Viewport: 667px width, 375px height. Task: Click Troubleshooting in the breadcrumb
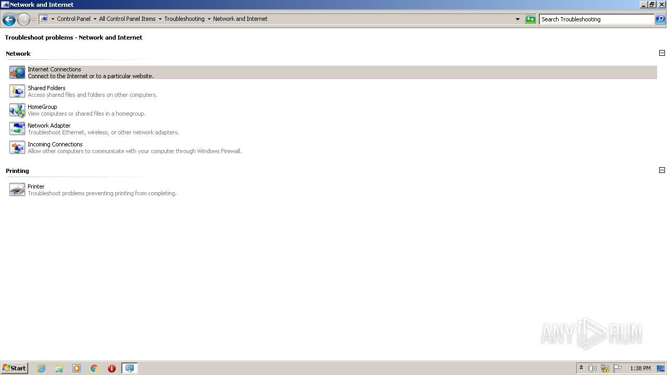[184, 19]
